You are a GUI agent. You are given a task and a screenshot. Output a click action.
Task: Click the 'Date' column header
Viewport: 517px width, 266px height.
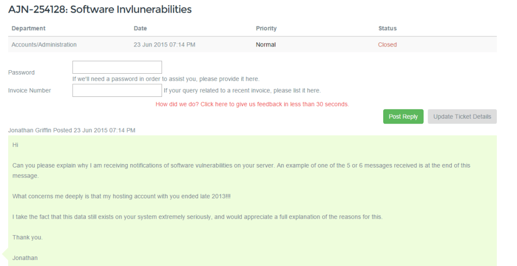(x=140, y=28)
